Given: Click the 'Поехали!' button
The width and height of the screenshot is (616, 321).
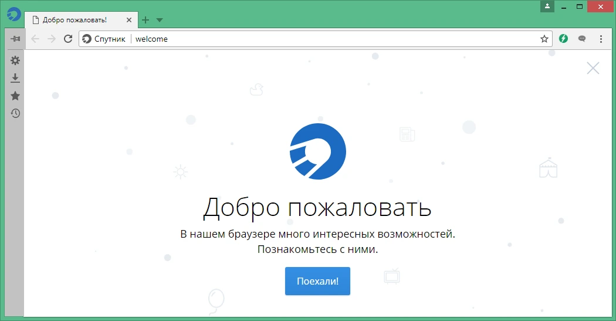Looking at the screenshot, I should point(317,281).
